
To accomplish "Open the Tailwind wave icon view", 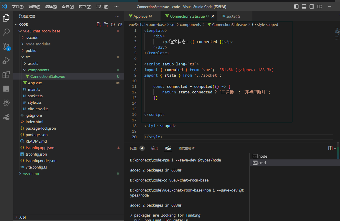I will coord(6,117).
